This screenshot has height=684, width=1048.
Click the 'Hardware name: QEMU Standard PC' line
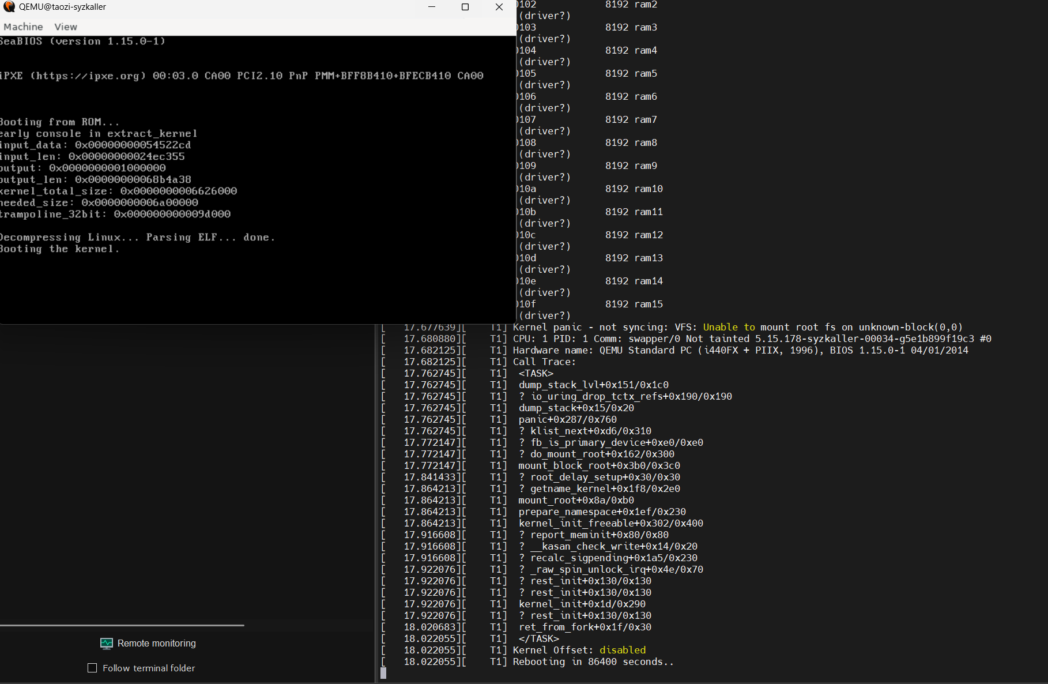[741, 350]
